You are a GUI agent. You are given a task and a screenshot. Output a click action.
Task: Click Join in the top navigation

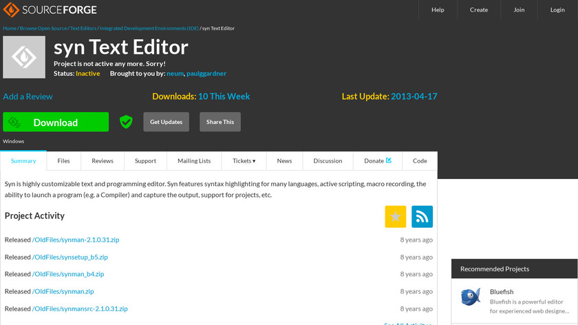(519, 10)
